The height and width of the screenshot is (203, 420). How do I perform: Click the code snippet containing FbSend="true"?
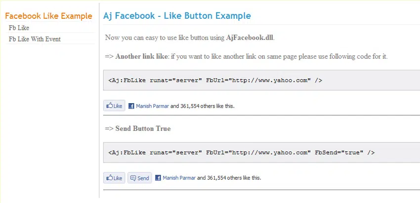241,152
